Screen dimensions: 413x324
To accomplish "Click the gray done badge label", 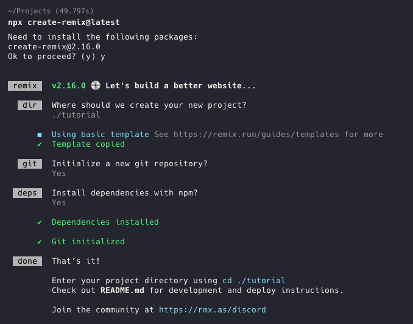I will pos(27,261).
